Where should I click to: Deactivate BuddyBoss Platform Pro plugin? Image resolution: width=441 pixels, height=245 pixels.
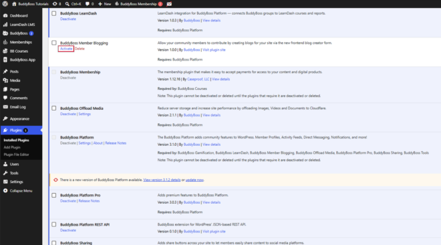pos(68,201)
